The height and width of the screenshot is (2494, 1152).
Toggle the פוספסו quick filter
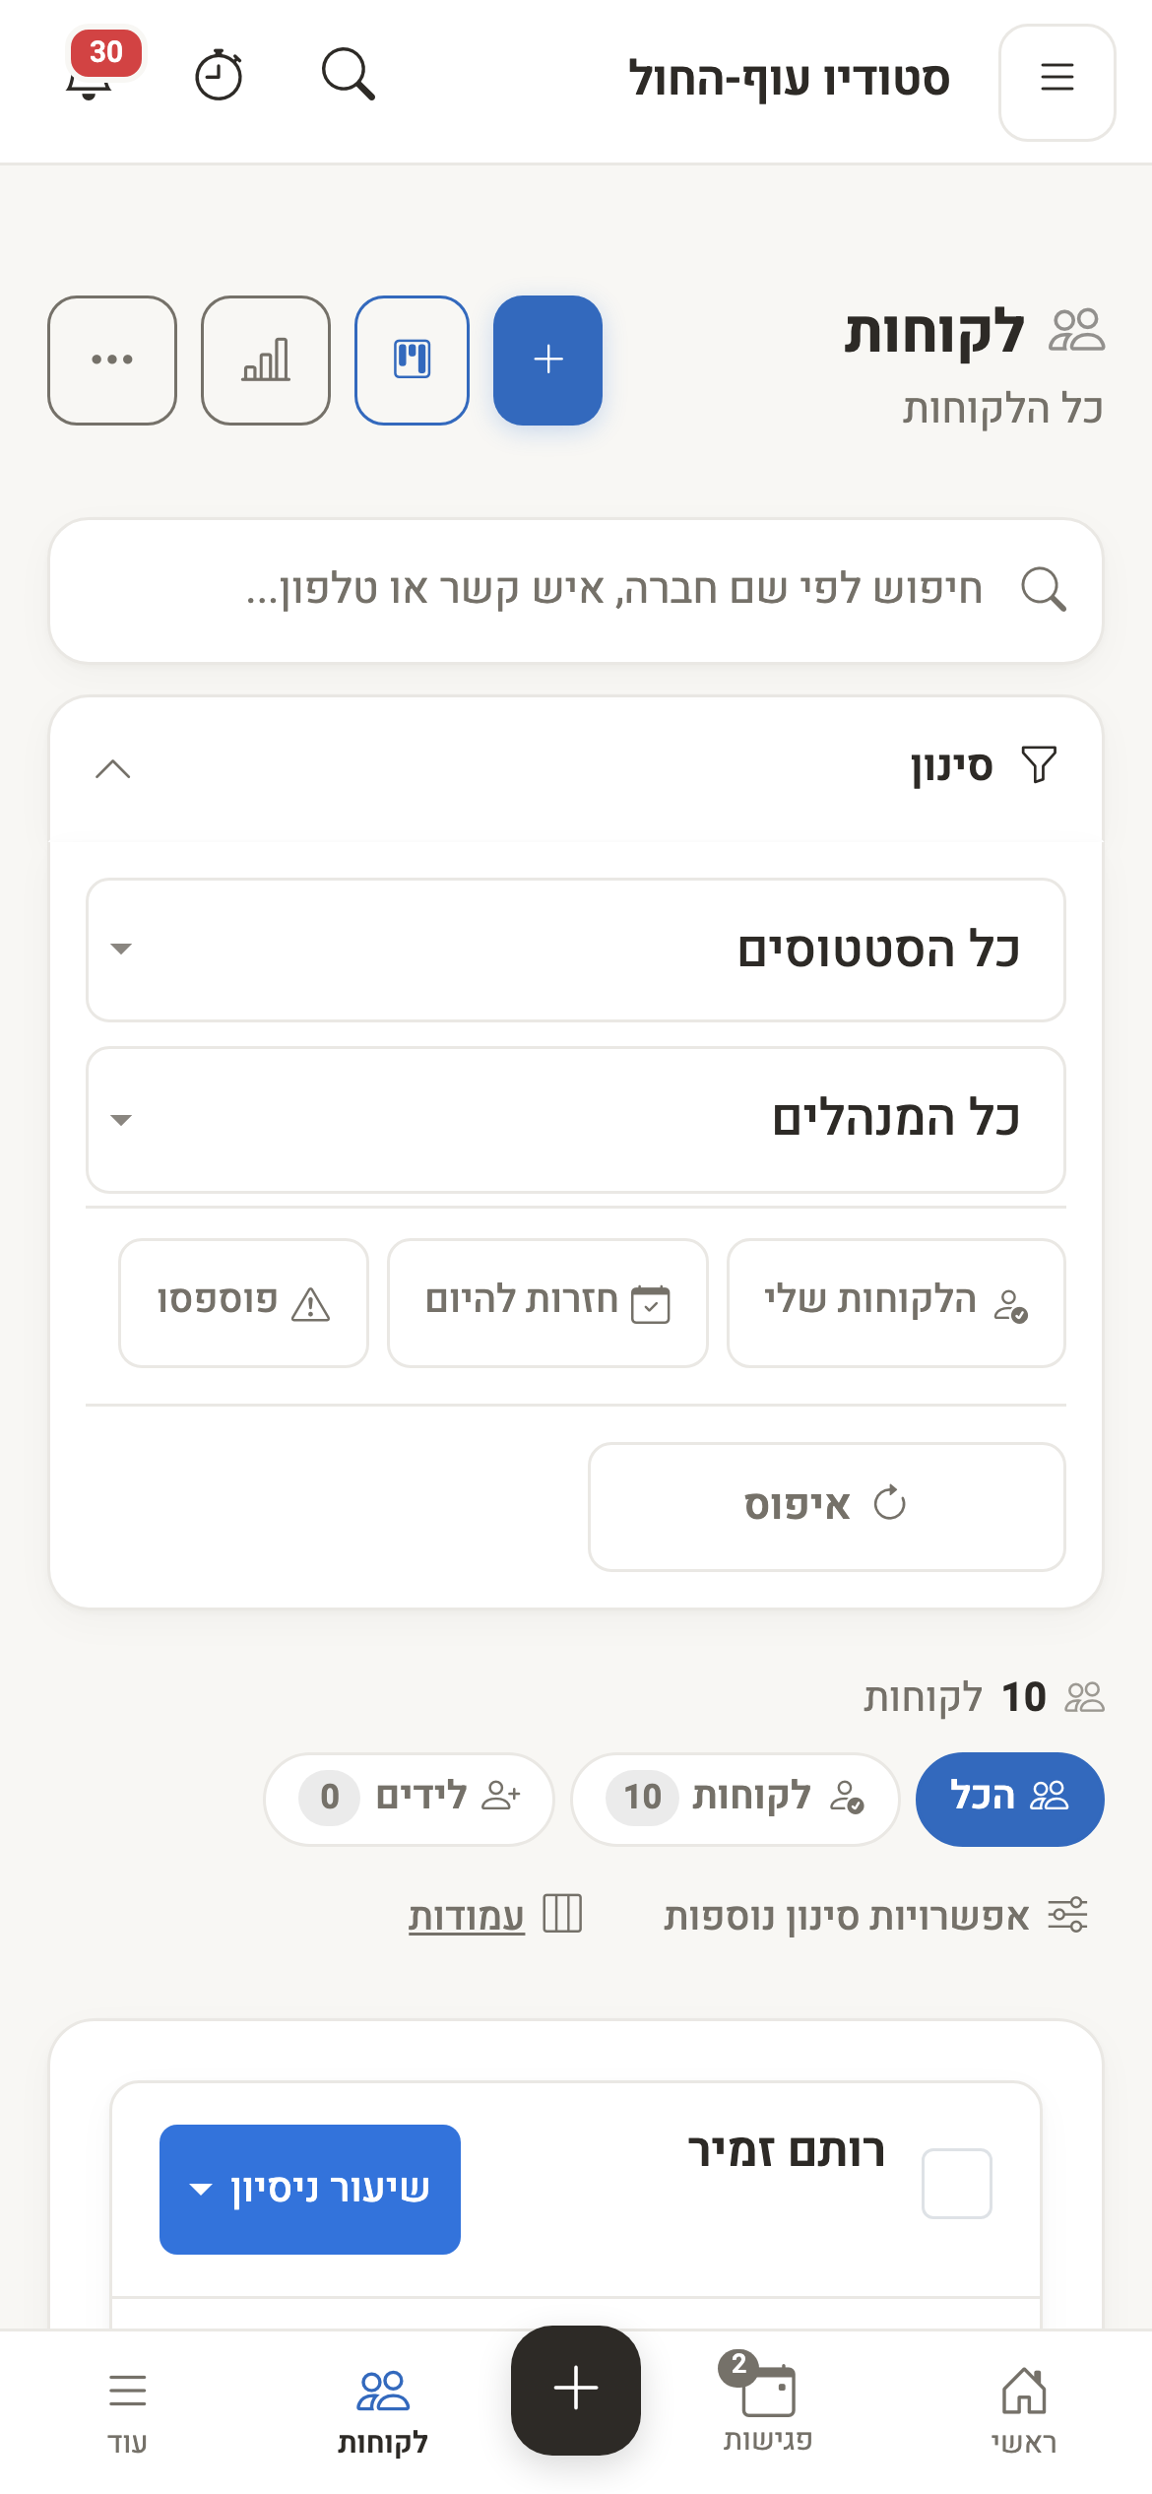[x=243, y=1303]
